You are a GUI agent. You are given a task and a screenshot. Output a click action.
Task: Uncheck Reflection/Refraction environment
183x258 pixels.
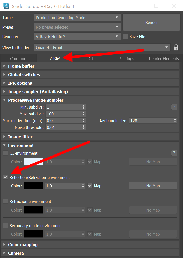[6, 177]
